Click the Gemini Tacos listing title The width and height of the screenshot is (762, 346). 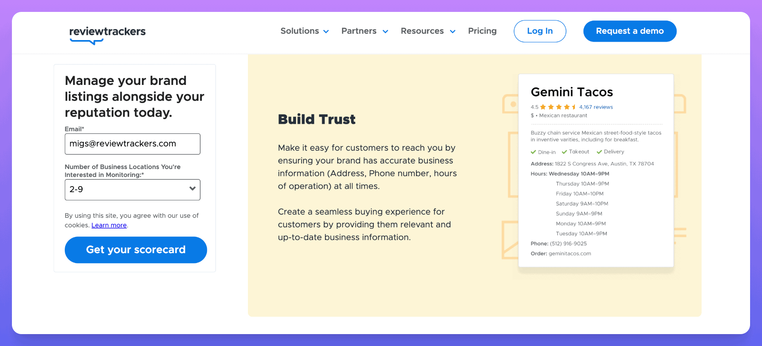[572, 92]
